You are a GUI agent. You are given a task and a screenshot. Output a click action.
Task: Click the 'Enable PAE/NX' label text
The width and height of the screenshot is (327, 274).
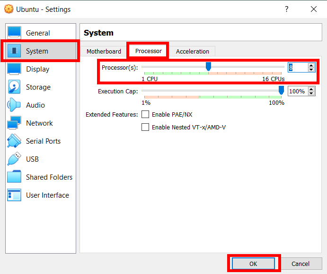172,114
